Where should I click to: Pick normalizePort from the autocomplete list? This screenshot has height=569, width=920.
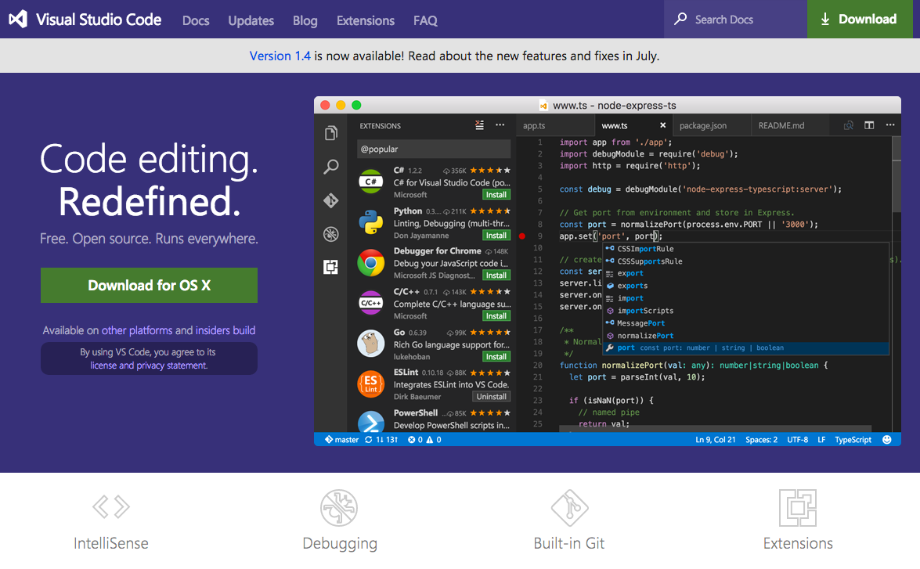click(x=745, y=336)
